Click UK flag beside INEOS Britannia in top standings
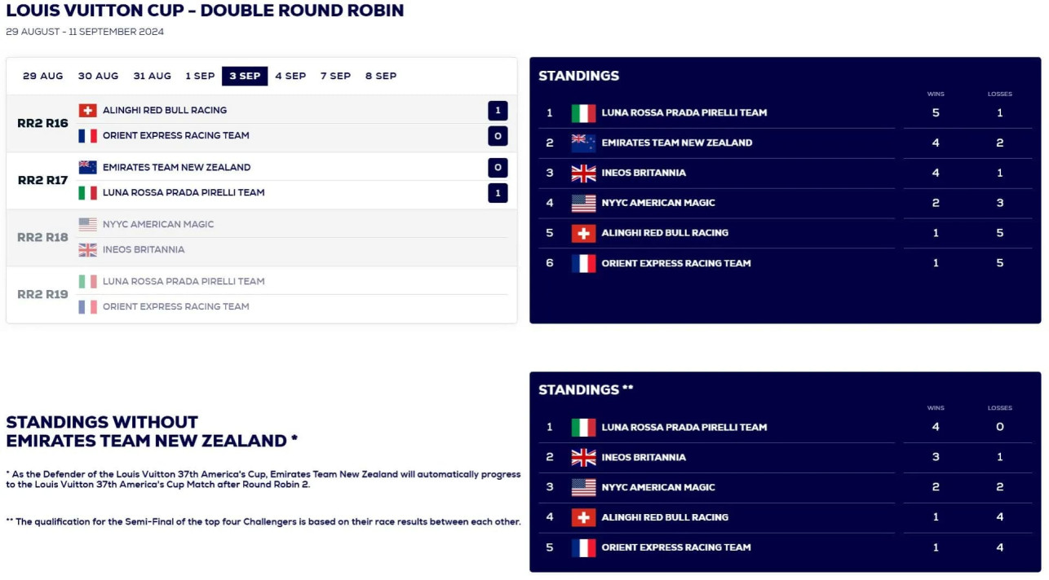 click(583, 173)
